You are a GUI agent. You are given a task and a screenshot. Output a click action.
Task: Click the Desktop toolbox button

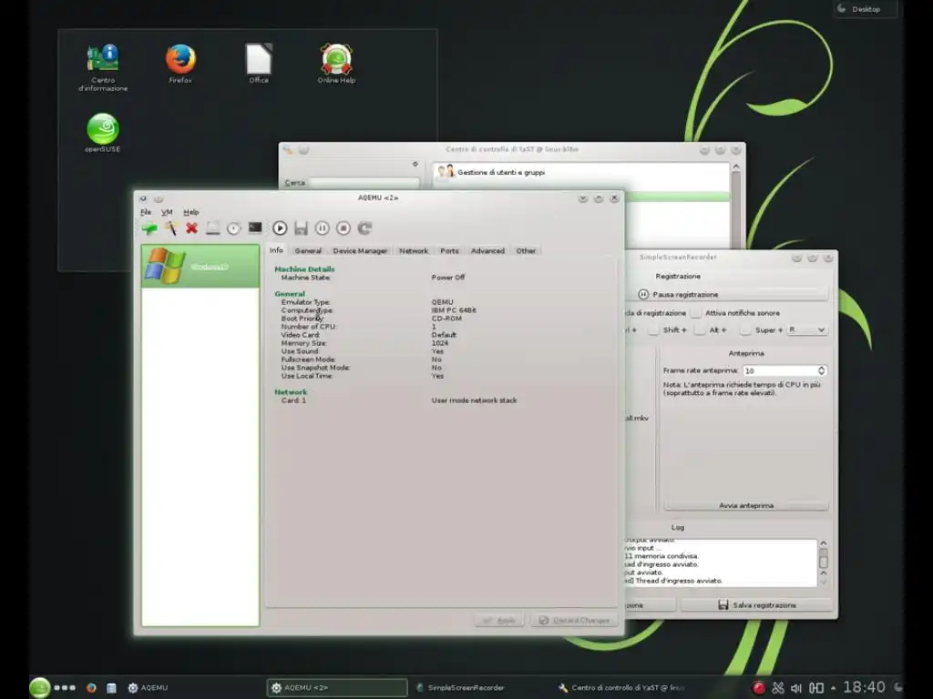coord(866,9)
